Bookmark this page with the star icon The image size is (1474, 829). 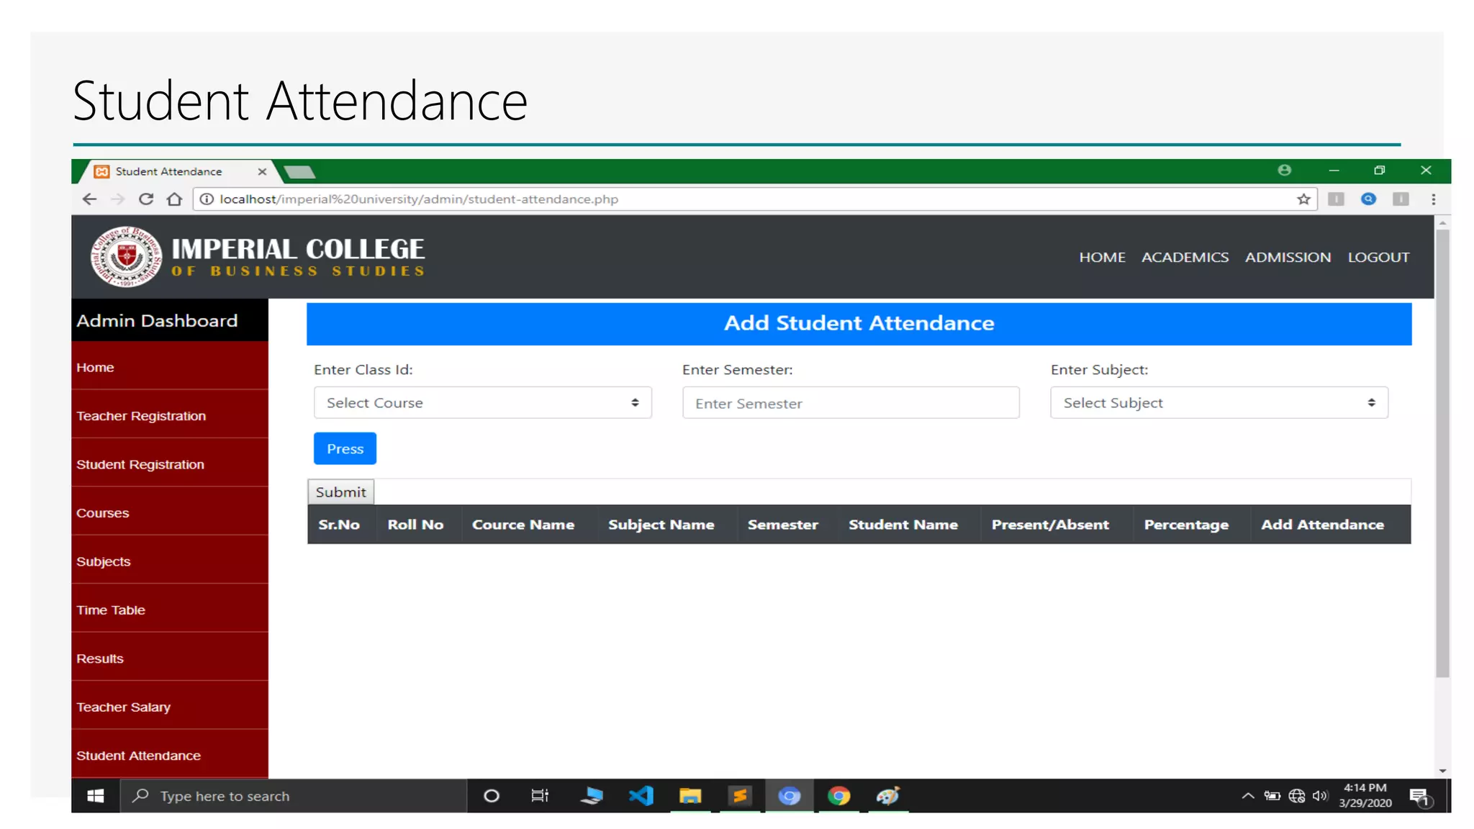[x=1303, y=199]
